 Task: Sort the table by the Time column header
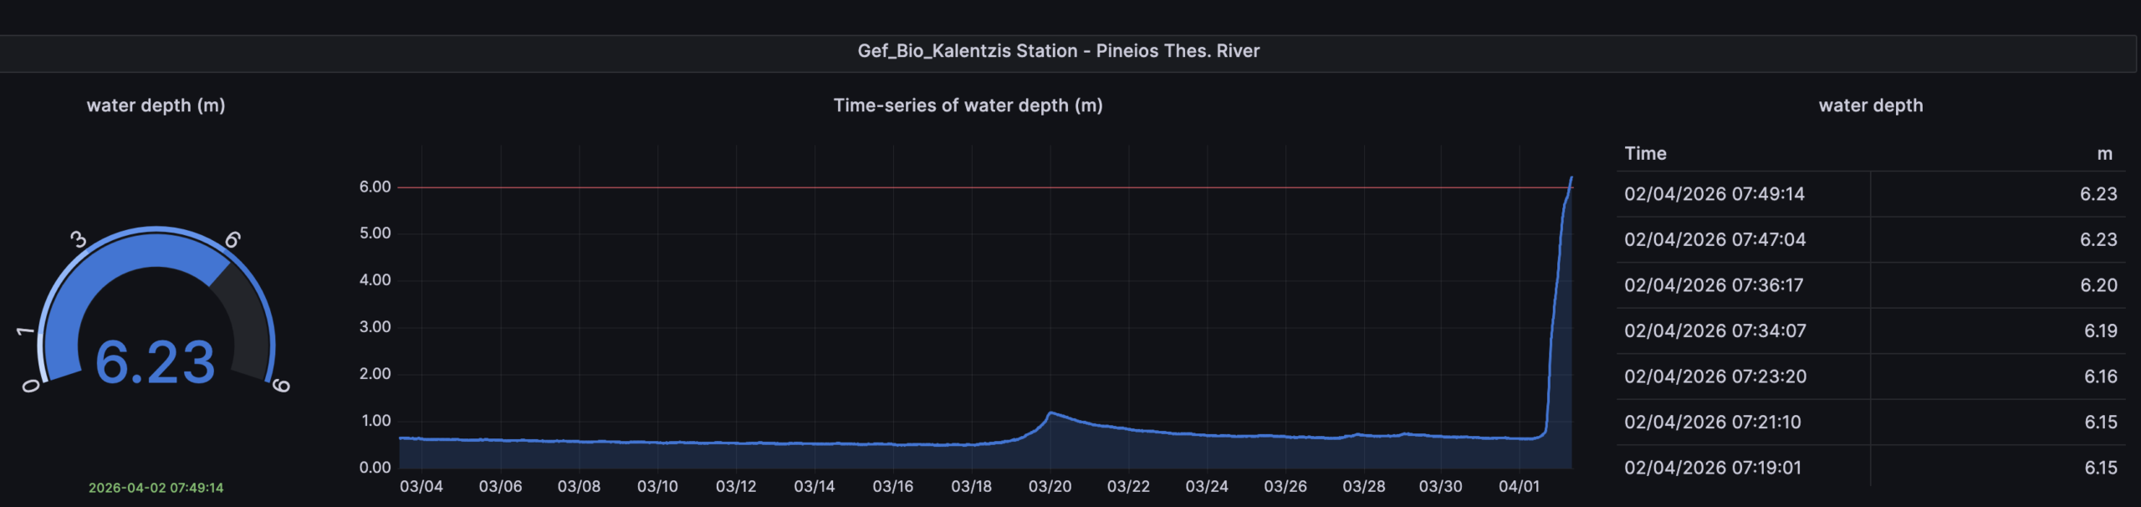[x=1645, y=154]
